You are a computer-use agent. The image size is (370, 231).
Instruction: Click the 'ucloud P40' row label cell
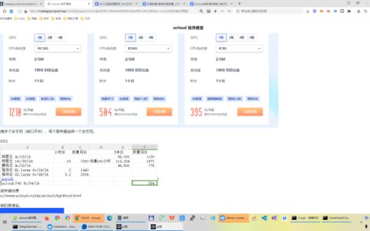(27, 183)
